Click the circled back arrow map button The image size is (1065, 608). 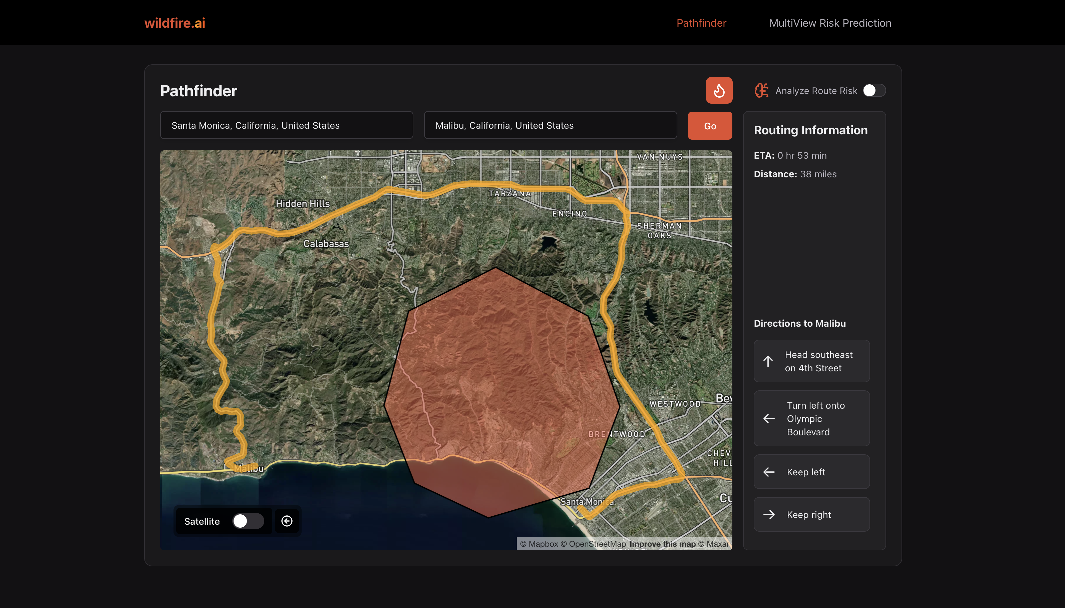(287, 521)
